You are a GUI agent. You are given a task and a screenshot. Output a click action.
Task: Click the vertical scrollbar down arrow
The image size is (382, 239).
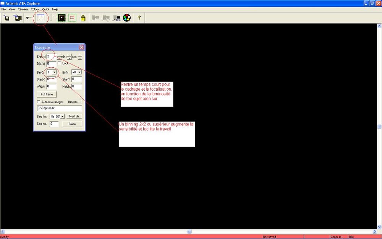379,227
